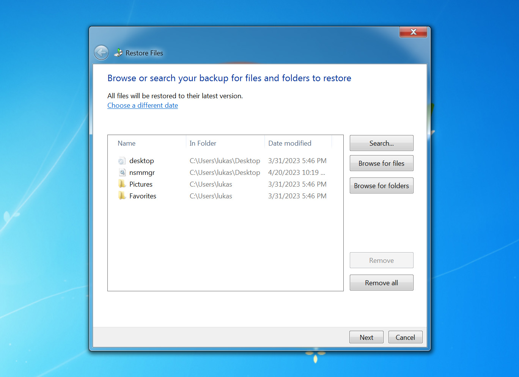Select Pictures folder path C:\Users\lukas

click(x=211, y=184)
